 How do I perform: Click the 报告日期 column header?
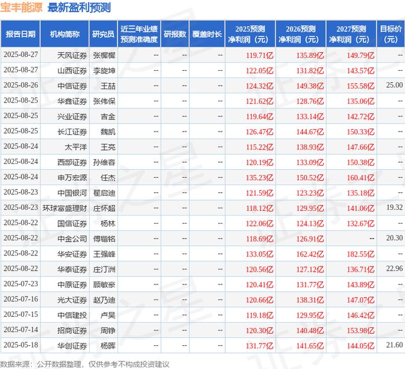pos(20,34)
